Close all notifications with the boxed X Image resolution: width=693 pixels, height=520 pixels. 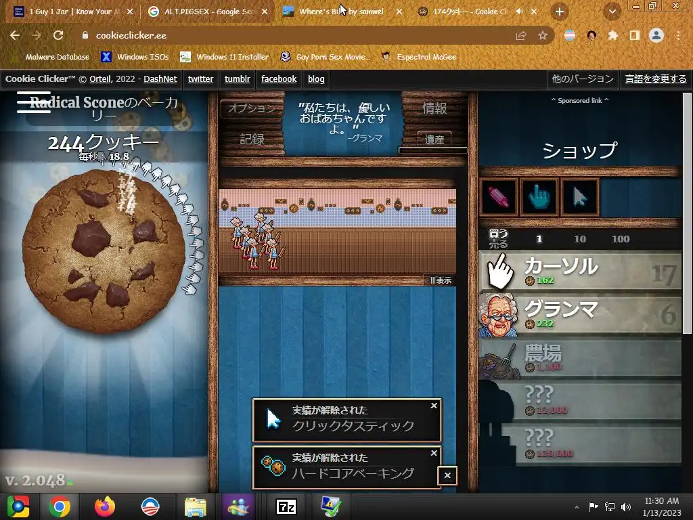point(447,475)
